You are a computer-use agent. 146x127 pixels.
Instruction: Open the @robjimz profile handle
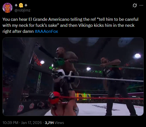click(22, 10)
